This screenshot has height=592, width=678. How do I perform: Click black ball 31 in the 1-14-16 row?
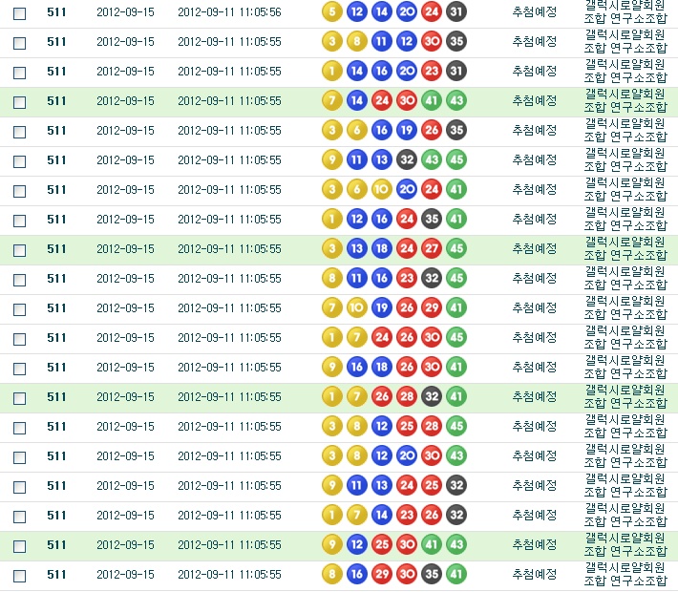(456, 72)
